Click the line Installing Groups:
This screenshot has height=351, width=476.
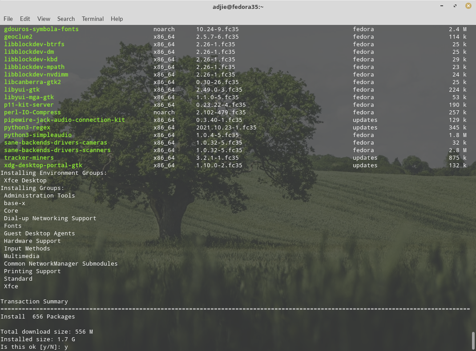point(32,188)
